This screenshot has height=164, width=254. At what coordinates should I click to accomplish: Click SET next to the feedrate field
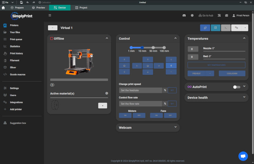coord(172,90)
